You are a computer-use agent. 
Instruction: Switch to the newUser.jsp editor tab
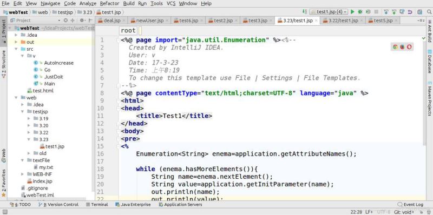pyautogui.click(x=149, y=21)
